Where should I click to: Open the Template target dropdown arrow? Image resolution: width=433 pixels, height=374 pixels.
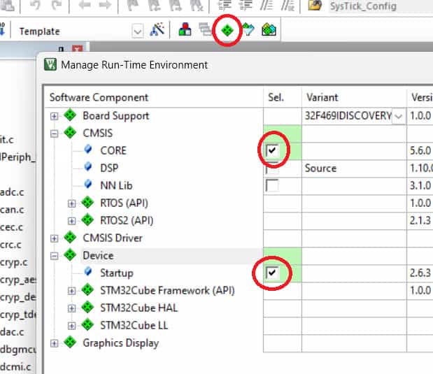pos(138,31)
